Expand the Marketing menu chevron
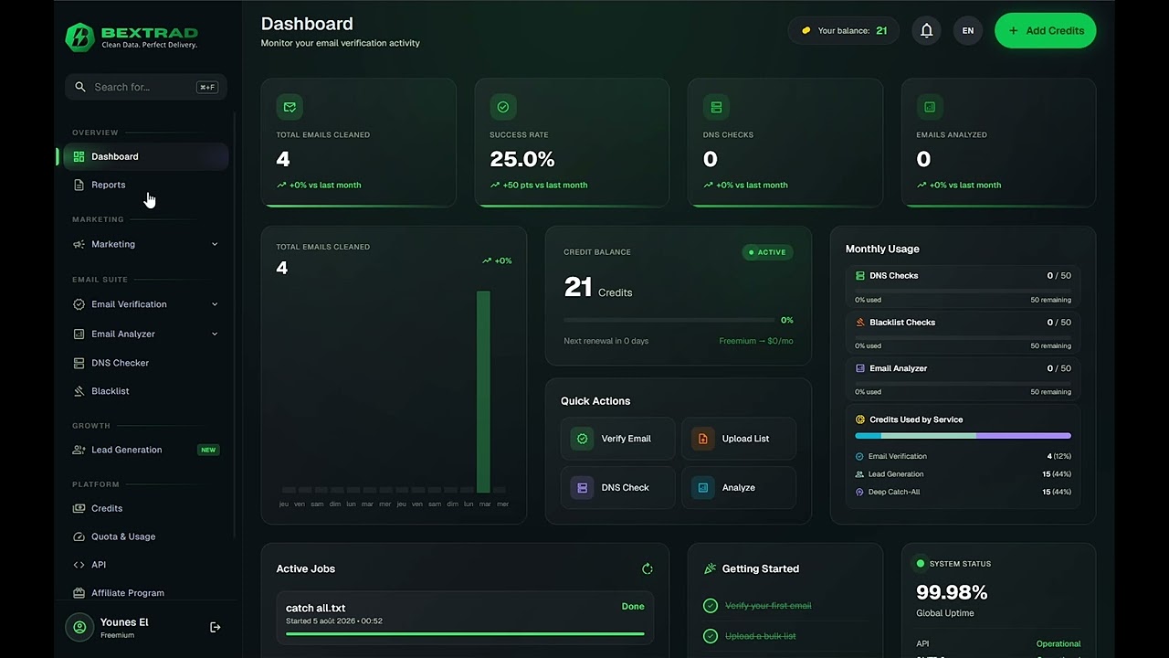 coord(215,244)
